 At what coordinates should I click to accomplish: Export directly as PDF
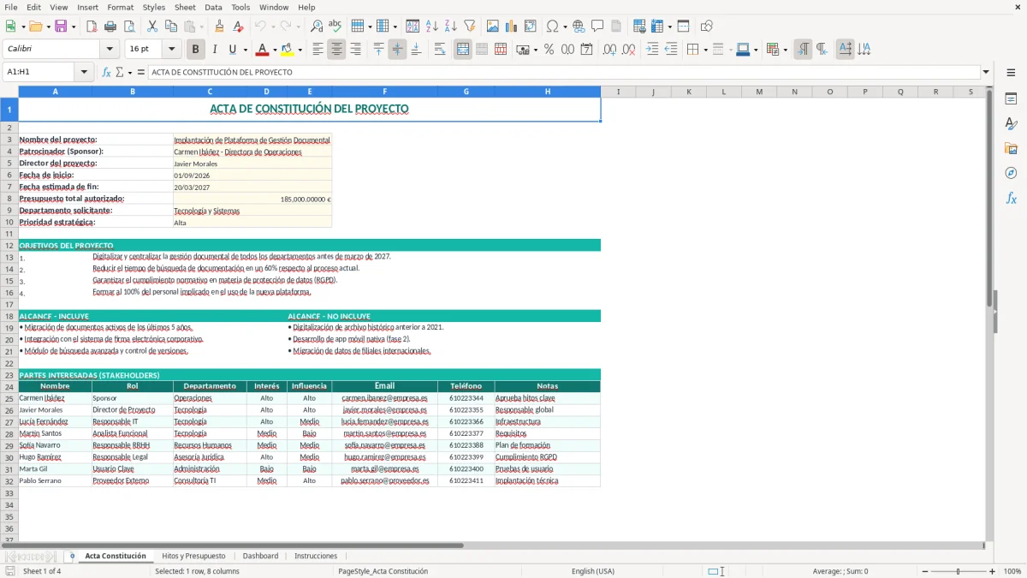pyautogui.click(x=92, y=27)
